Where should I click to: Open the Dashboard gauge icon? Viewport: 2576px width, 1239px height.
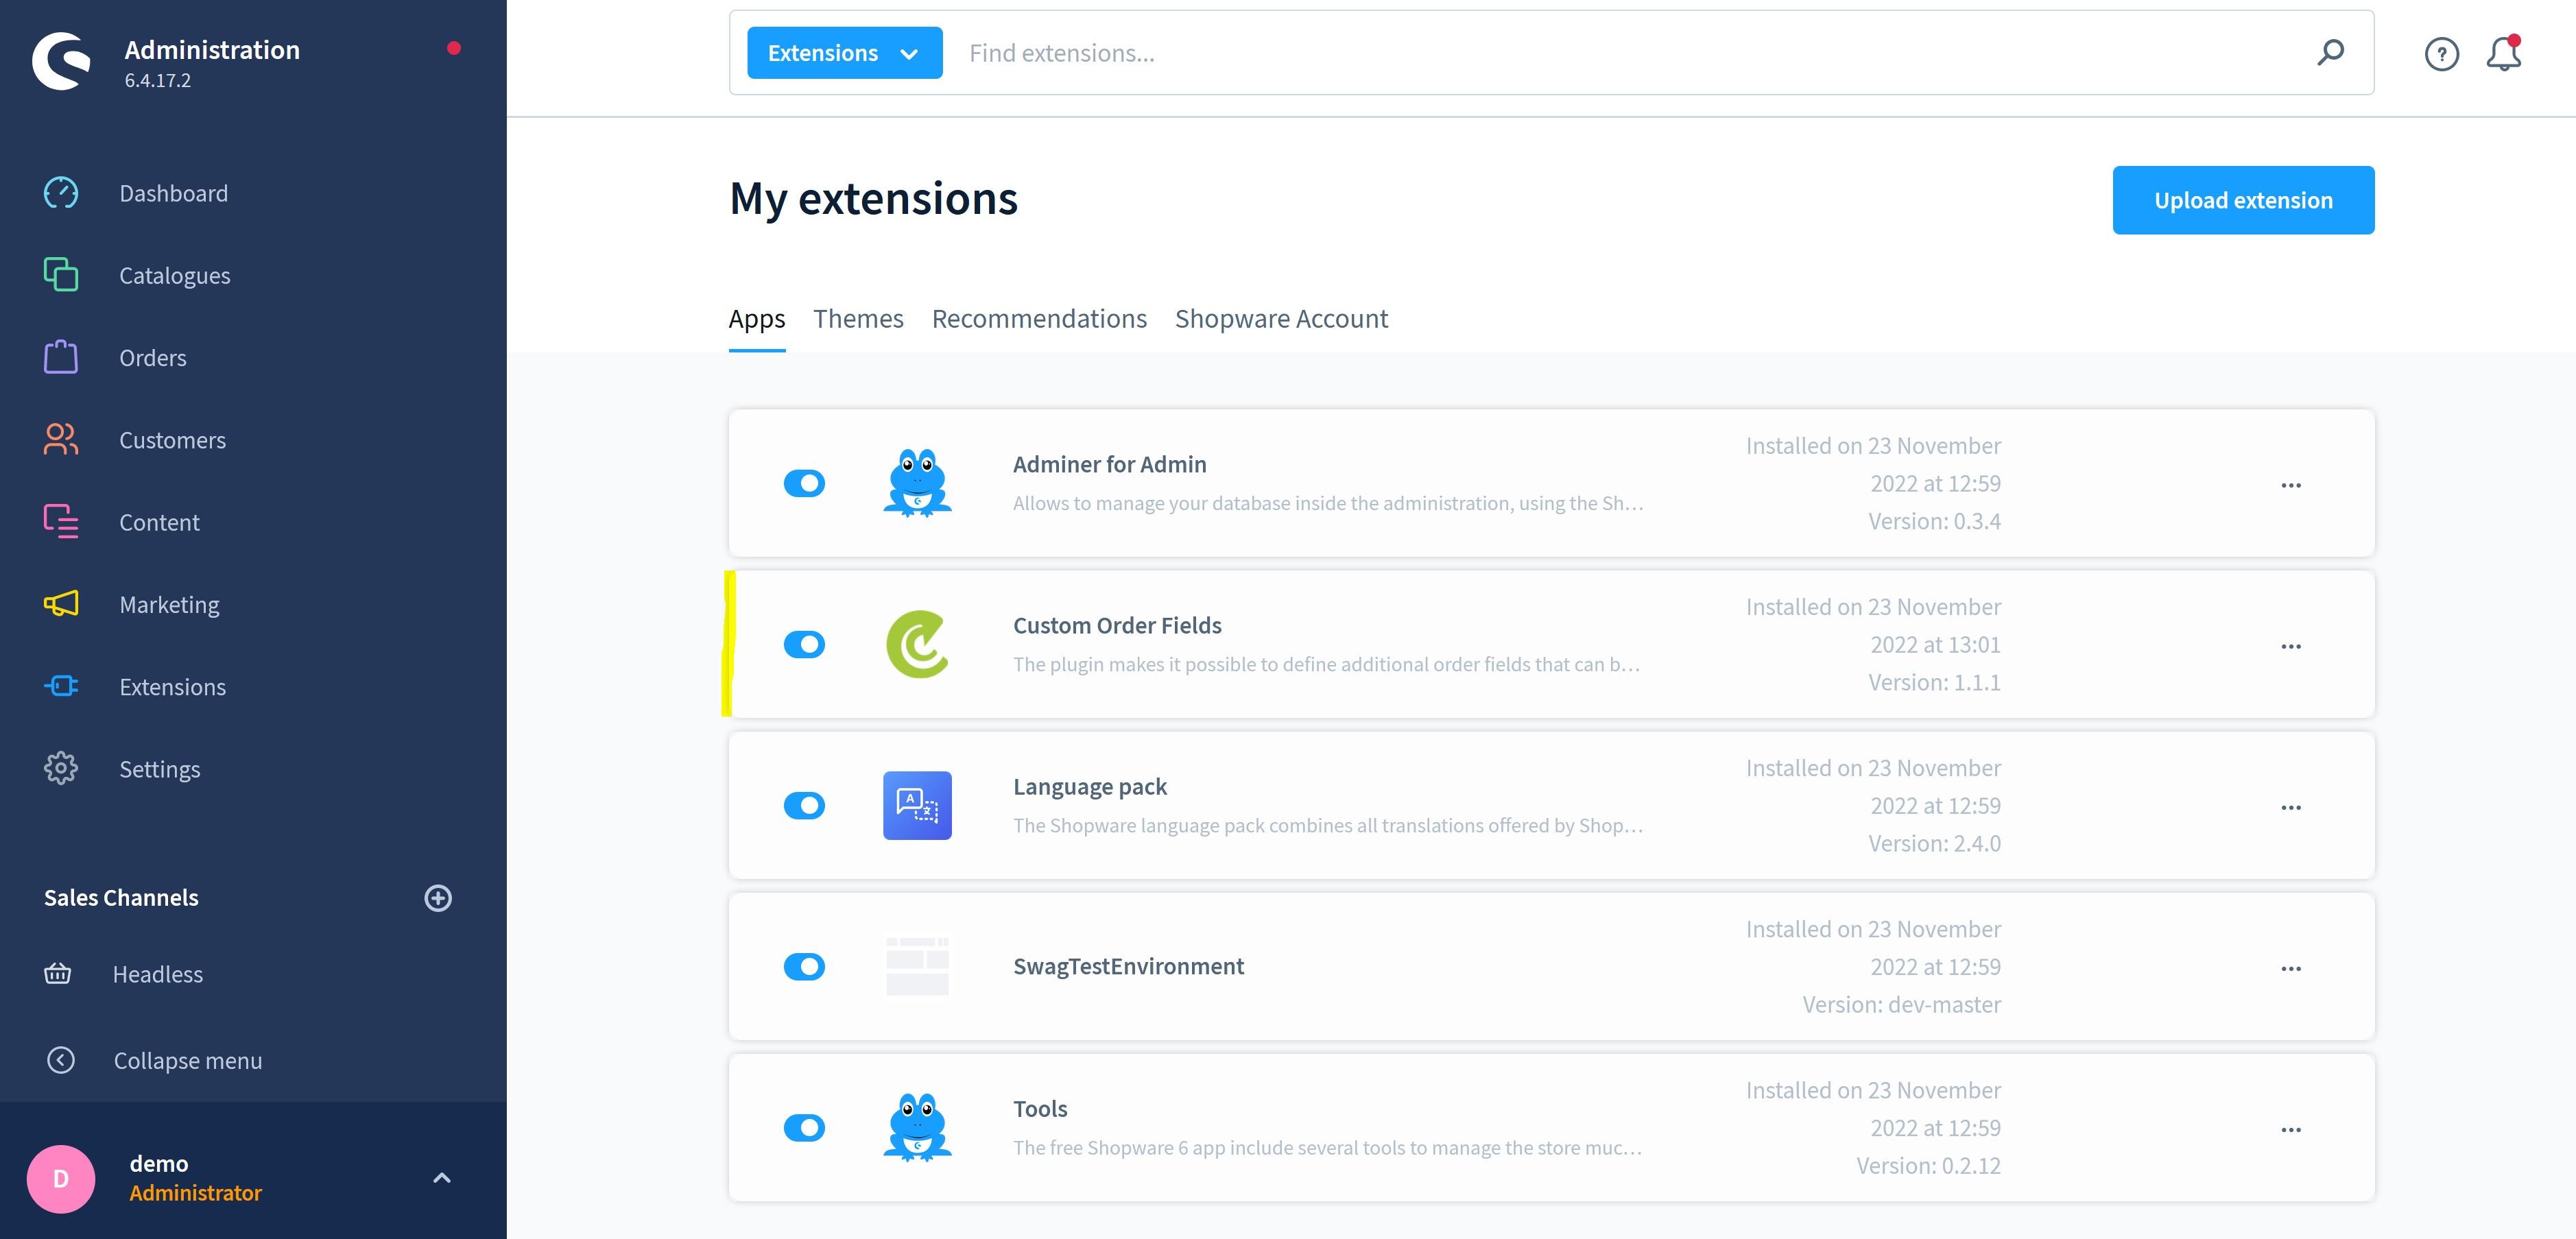61,193
